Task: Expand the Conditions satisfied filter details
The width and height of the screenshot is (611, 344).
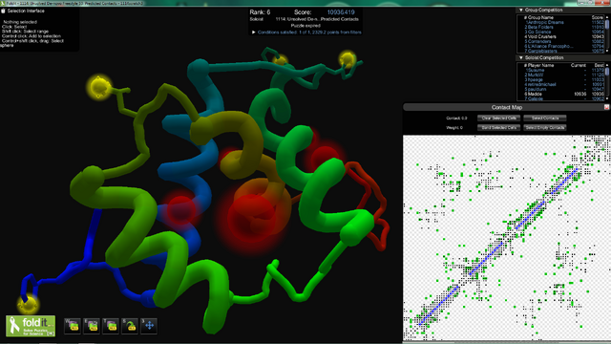Action: tap(254, 32)
